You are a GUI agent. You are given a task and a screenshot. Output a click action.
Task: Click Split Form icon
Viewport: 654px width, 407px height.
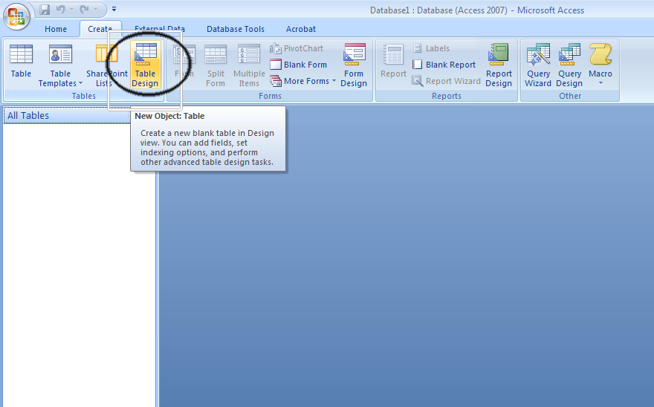tap(216, 65)
